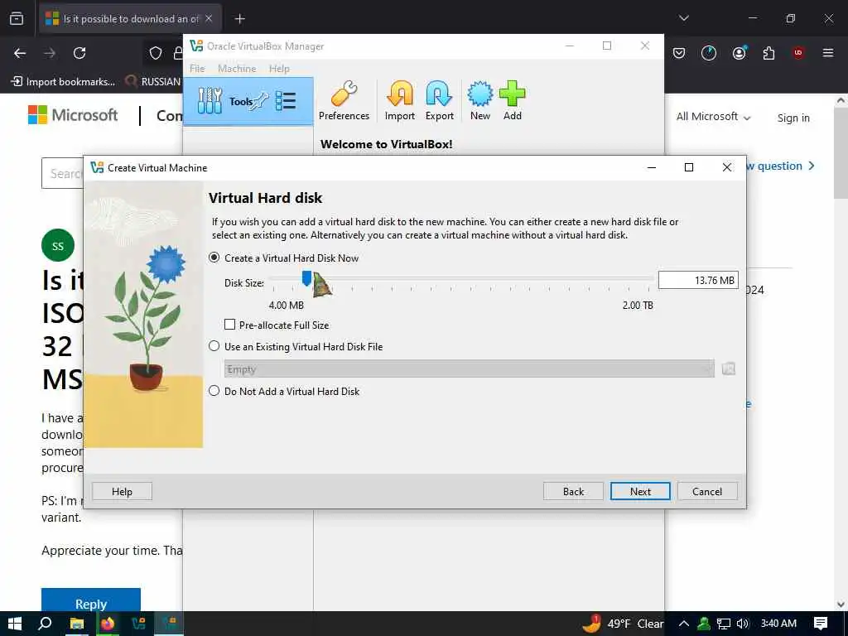This screenshot has height=636, width=848.
Task: Click the Reply button on Microsoft page
Action: click(x=91, y=600)
